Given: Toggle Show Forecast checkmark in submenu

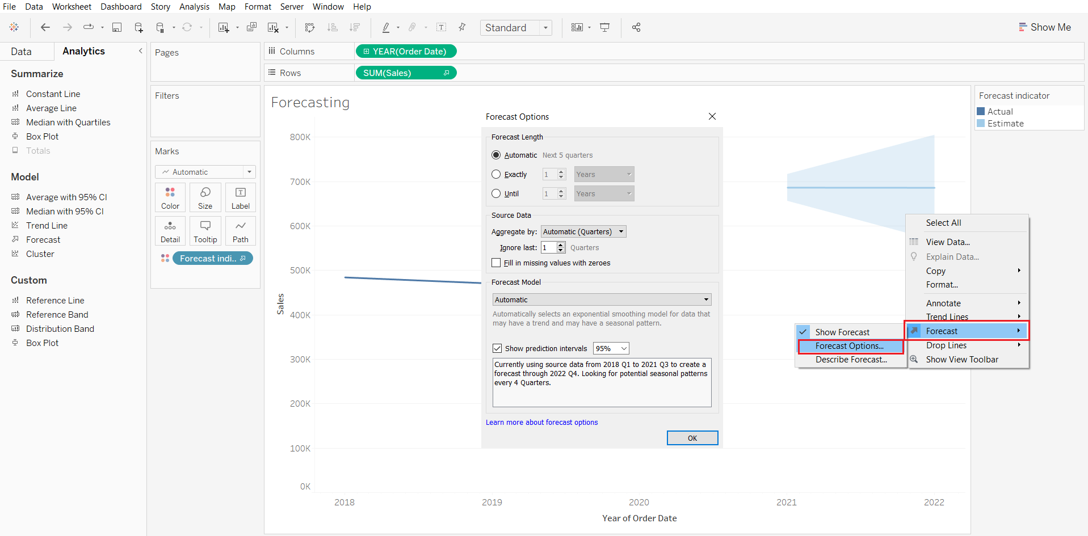Looking at the screenshot, I should [x=803, y=332].
